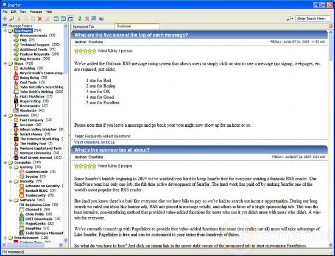Click the folder tree scroll up arrow
Screen dimensions: 335x256
click(66, 26)
